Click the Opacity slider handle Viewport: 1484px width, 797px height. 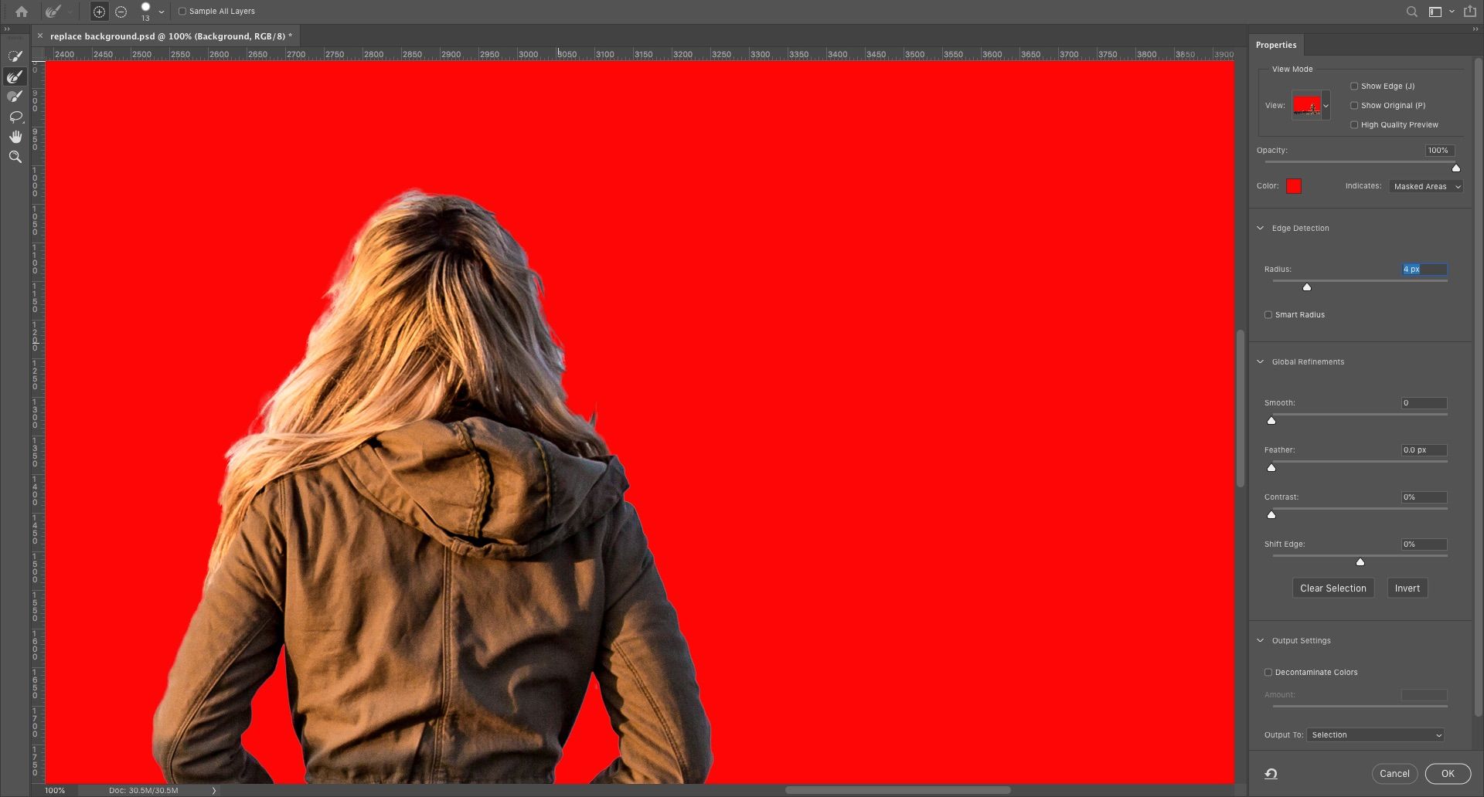click(1456, 168)
